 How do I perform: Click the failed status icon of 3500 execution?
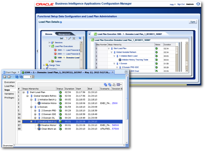click(55, 50)
